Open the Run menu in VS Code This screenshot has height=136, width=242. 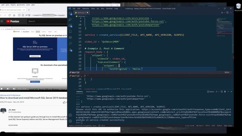pyautogui.click(x=102, y=8)
